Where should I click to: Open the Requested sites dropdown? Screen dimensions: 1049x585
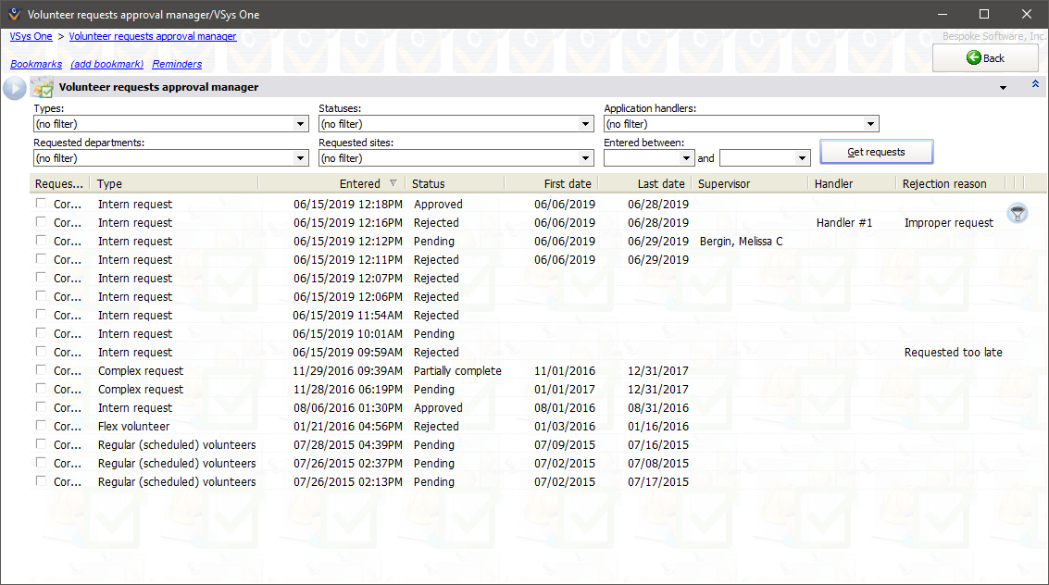click(x=585, y=158)
